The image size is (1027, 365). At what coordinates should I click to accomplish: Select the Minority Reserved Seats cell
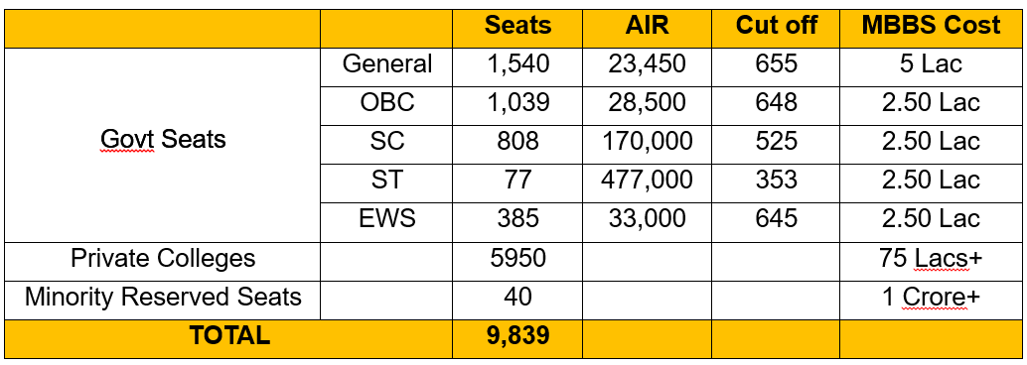tap(163, 297)
